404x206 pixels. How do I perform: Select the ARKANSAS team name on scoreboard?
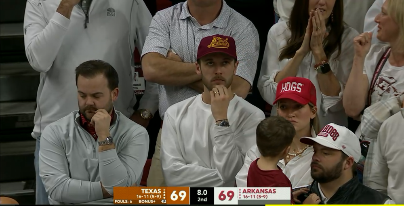[x=259, y=191]
